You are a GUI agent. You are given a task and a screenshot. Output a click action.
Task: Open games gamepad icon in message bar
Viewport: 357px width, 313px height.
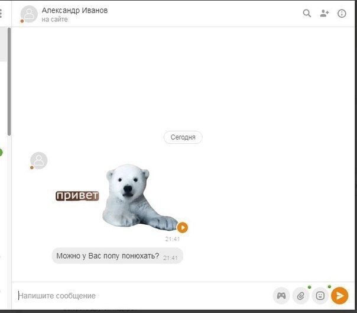[x=281, y=296]
